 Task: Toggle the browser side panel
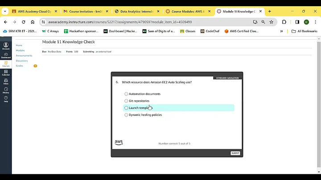pos(297,22)
